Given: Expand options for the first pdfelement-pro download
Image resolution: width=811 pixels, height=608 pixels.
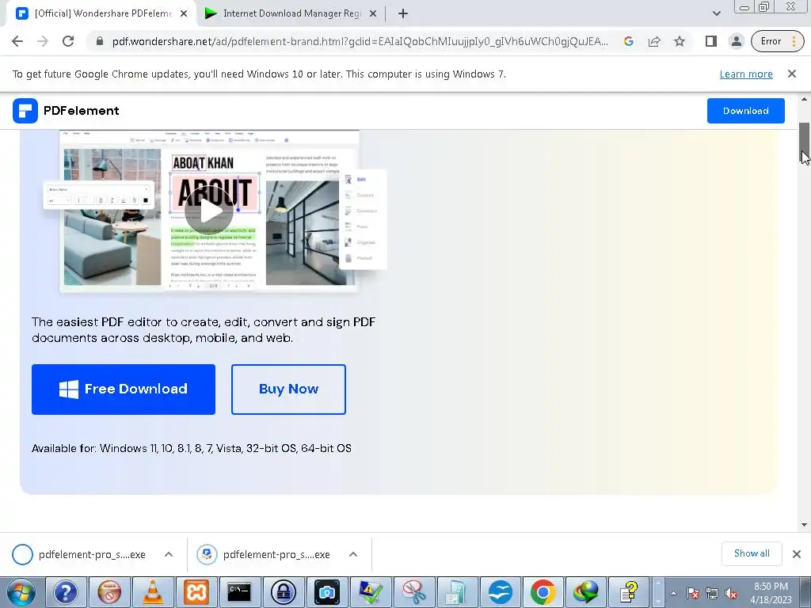Looking at the screenshot, I should 169,554.
